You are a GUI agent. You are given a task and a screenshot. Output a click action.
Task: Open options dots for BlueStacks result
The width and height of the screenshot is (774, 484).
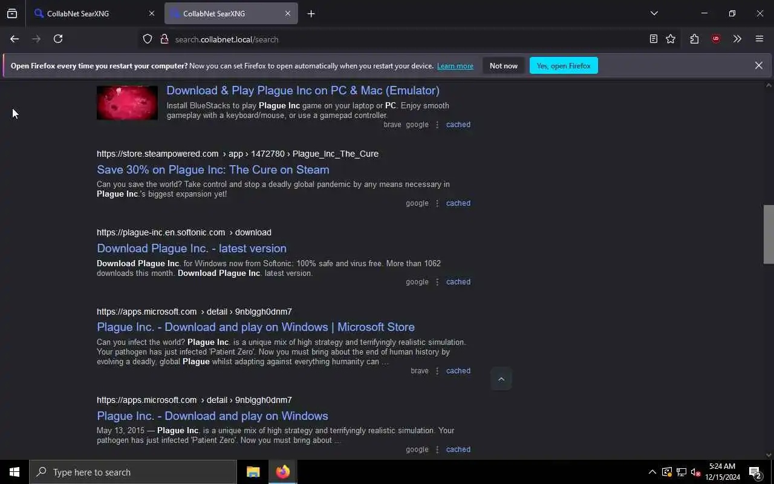point(437,125)
